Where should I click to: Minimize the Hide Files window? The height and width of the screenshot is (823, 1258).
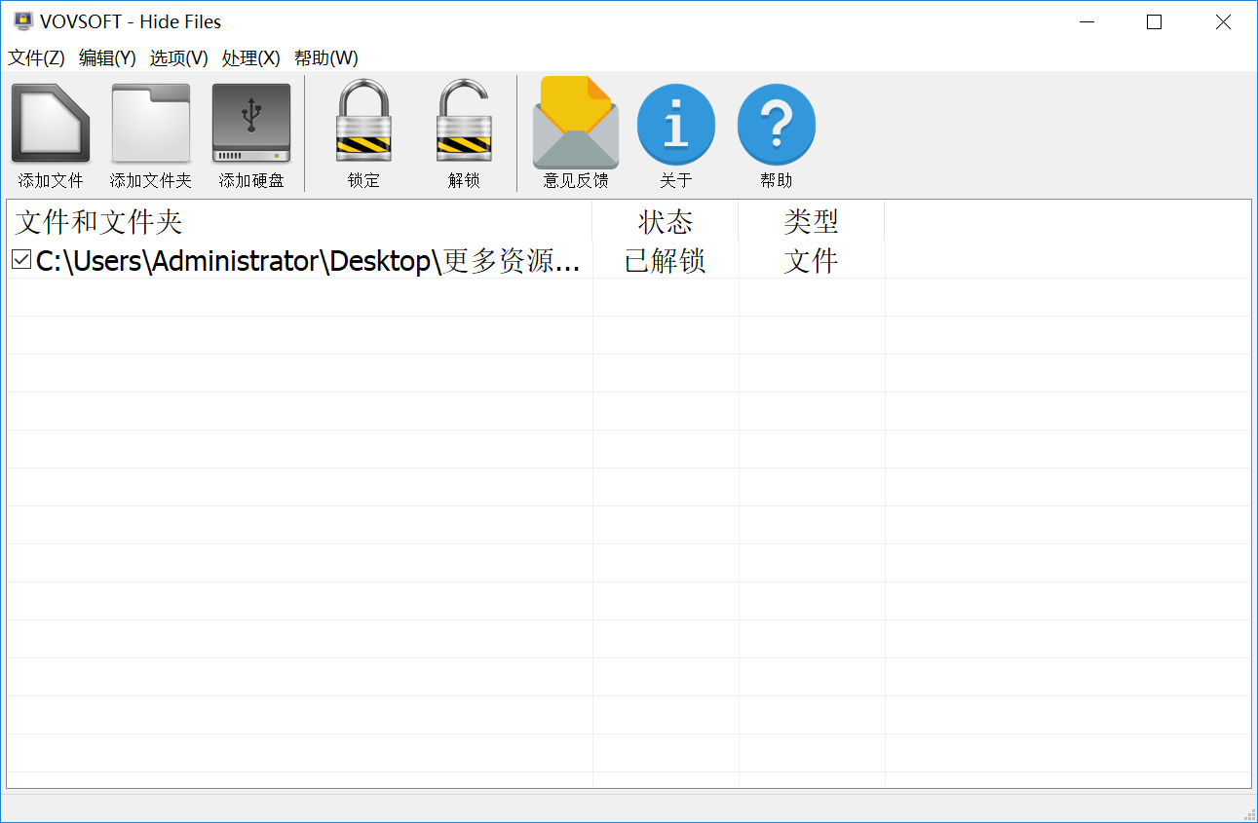click(x=1086, y=22)
